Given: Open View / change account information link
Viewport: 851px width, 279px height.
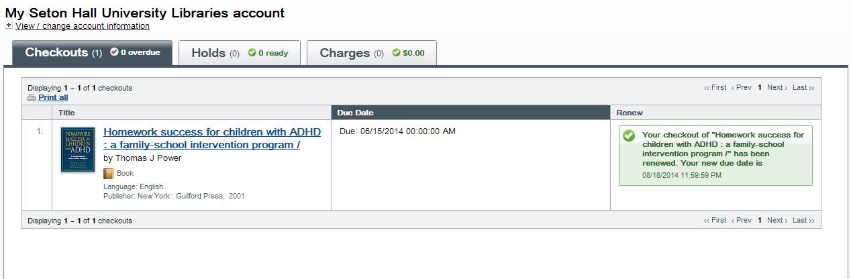Looking at the screenshot, I should click(x=83, y=26).
